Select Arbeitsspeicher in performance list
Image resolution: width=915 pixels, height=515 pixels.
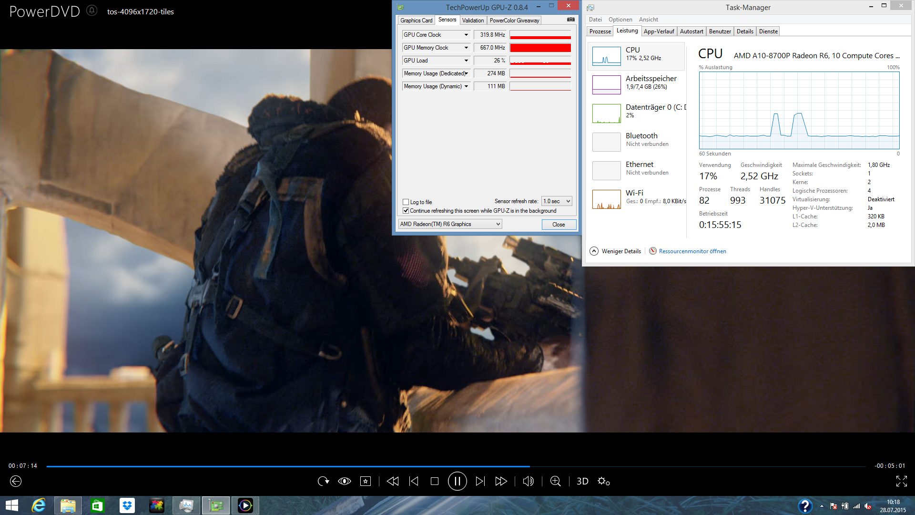tap(637, 84)
